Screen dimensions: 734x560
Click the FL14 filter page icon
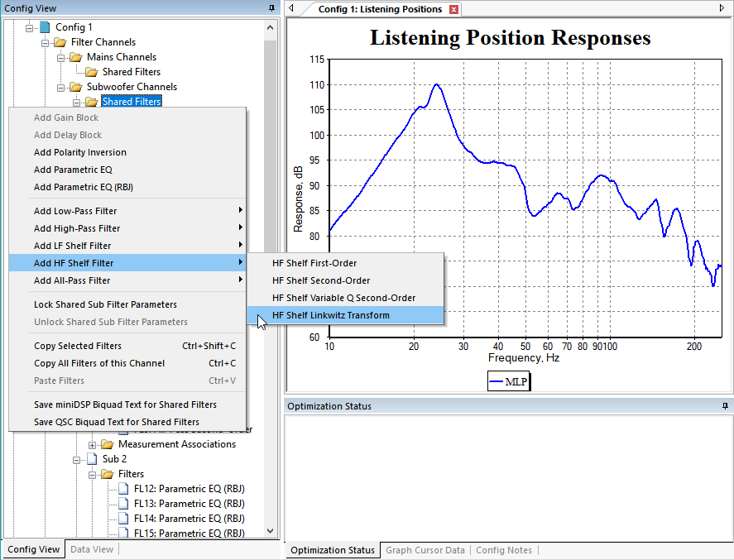(x=123, y=519)
